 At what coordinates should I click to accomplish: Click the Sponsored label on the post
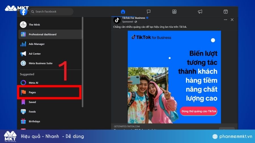click(x=127, y=21)
